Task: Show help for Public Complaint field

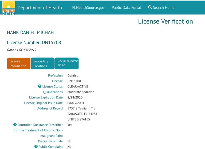Action: [x=36, y=147]
